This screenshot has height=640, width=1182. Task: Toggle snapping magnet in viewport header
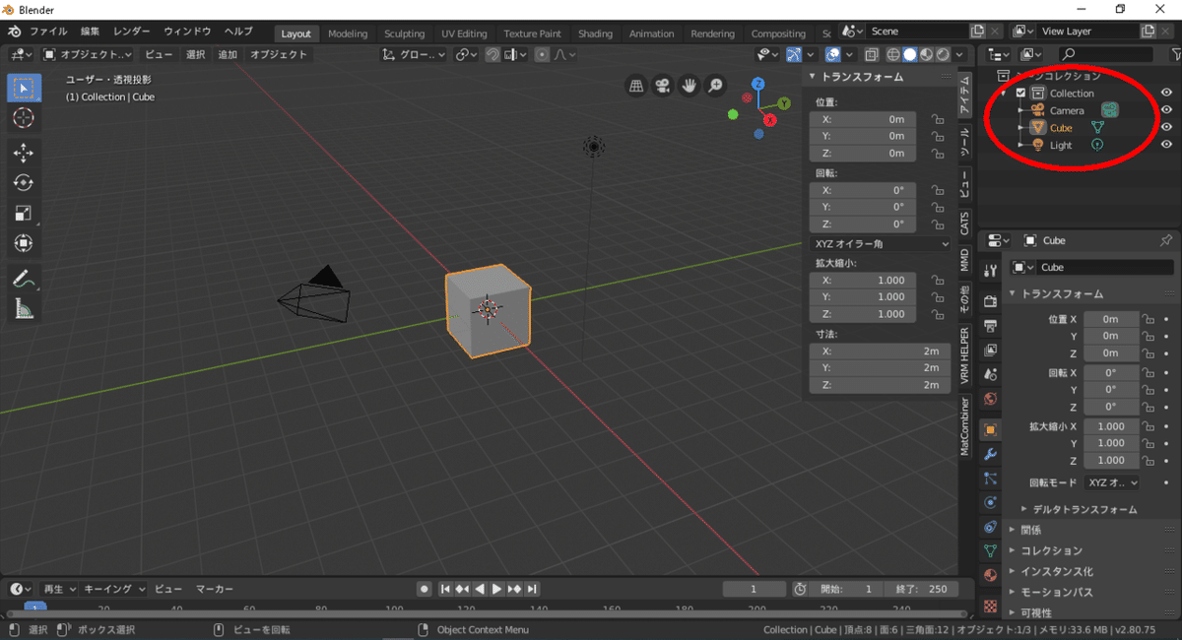pyautogui.click(x=492, y=54)
